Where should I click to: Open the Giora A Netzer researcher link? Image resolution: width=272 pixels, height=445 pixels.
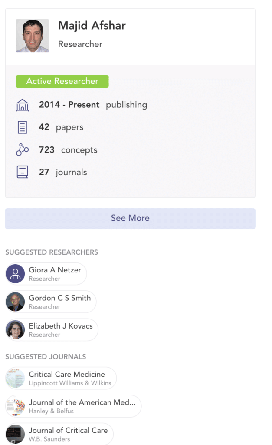[46, 274]
